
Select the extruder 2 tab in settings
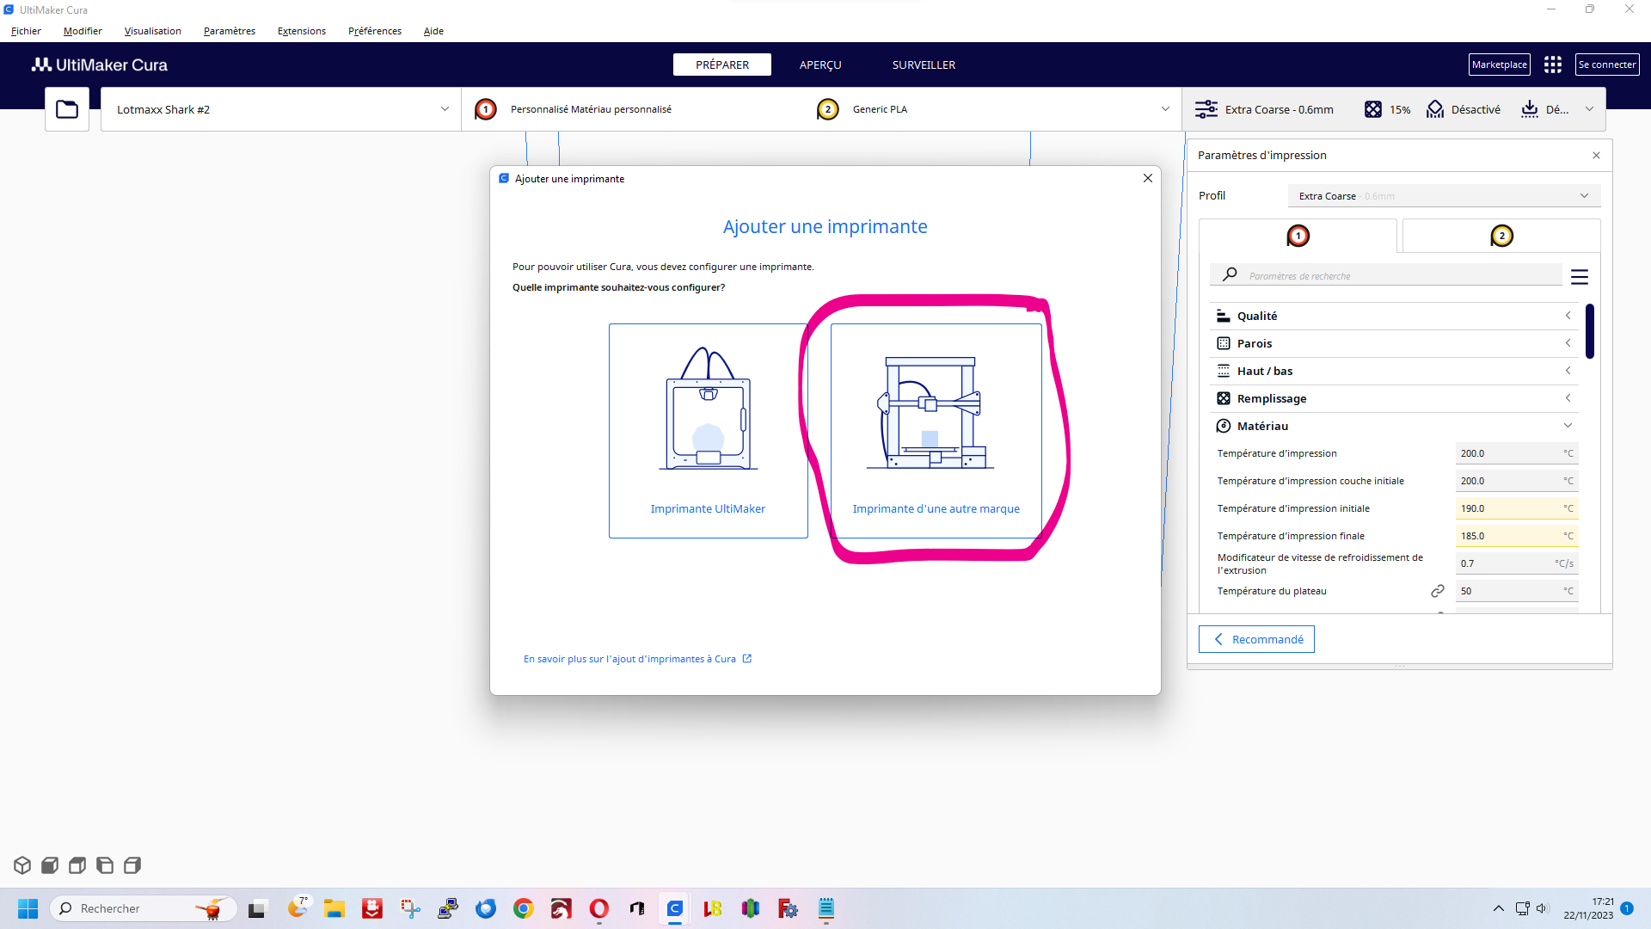[1501, 236]
